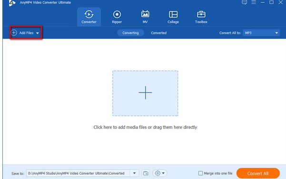Viewport: 286px width, 179px height.
Task: Click the 'Convert All to:' label
Action: [230, 33]
